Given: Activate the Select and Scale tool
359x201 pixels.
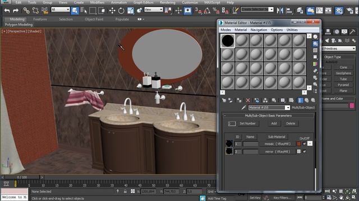Looking at the screenshot, I should [x=130, y=11].
